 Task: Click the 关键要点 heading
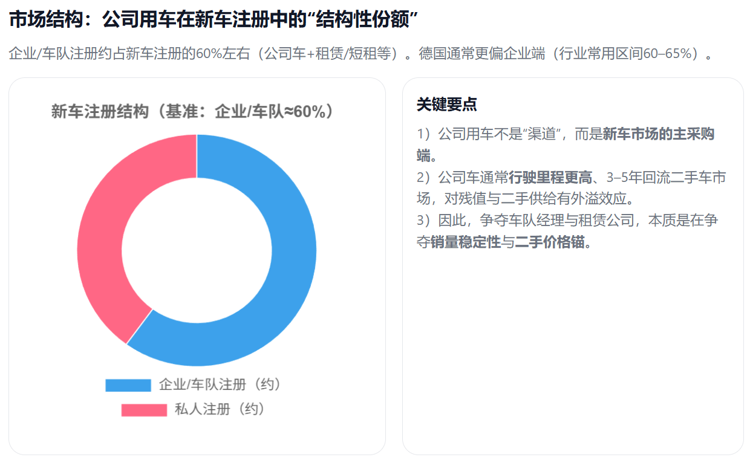click(x=446, y=105)
